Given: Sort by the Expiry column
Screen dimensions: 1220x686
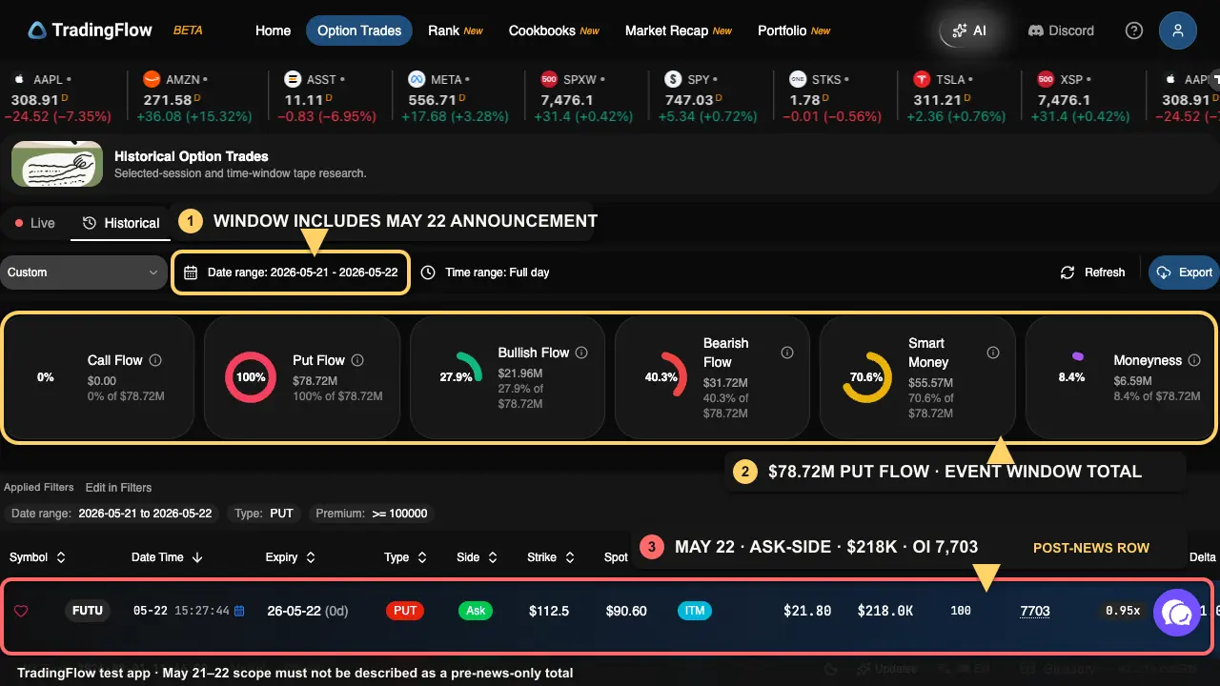Looking at the screenshot, I should [x=291, y=557].
